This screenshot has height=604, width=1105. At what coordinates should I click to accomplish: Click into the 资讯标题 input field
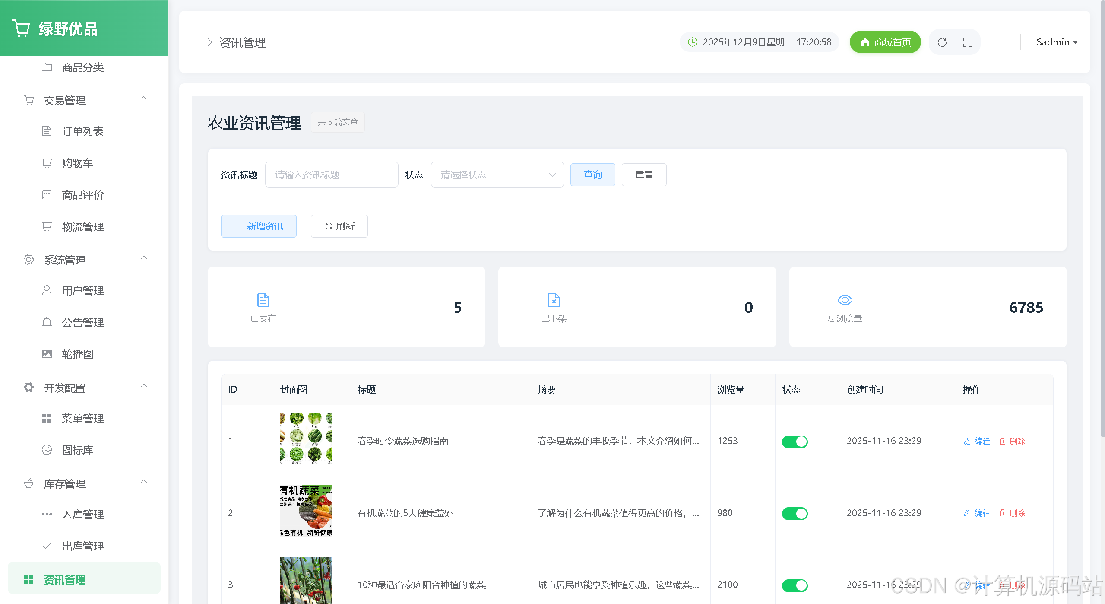(331, 175)
